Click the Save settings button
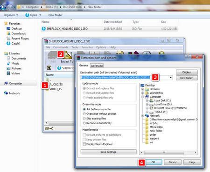The height and width of the screenshot is (172, 210). (108, 152)
